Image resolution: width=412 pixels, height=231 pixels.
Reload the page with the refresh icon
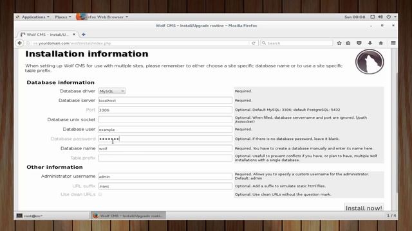(254, 43)
